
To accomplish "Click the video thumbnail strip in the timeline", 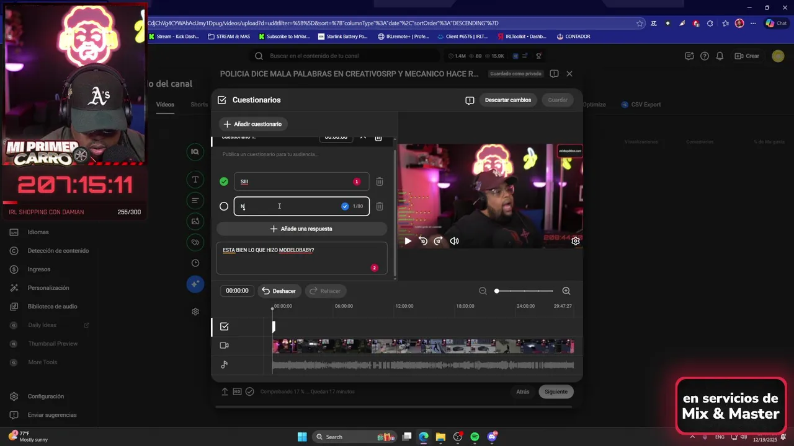I will [x=423, y=346].
